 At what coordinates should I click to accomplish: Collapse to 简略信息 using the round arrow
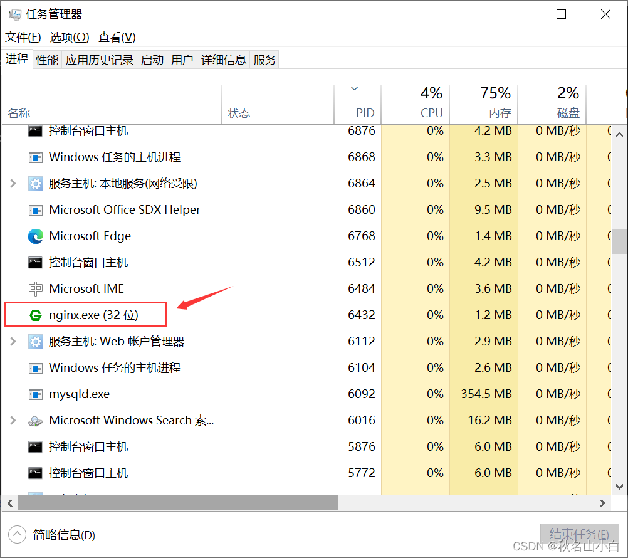click(x=17, y=534)
